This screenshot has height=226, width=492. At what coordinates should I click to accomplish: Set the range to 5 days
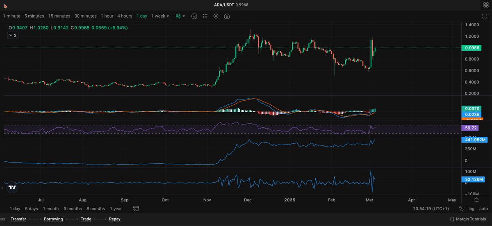coord(31,209)
